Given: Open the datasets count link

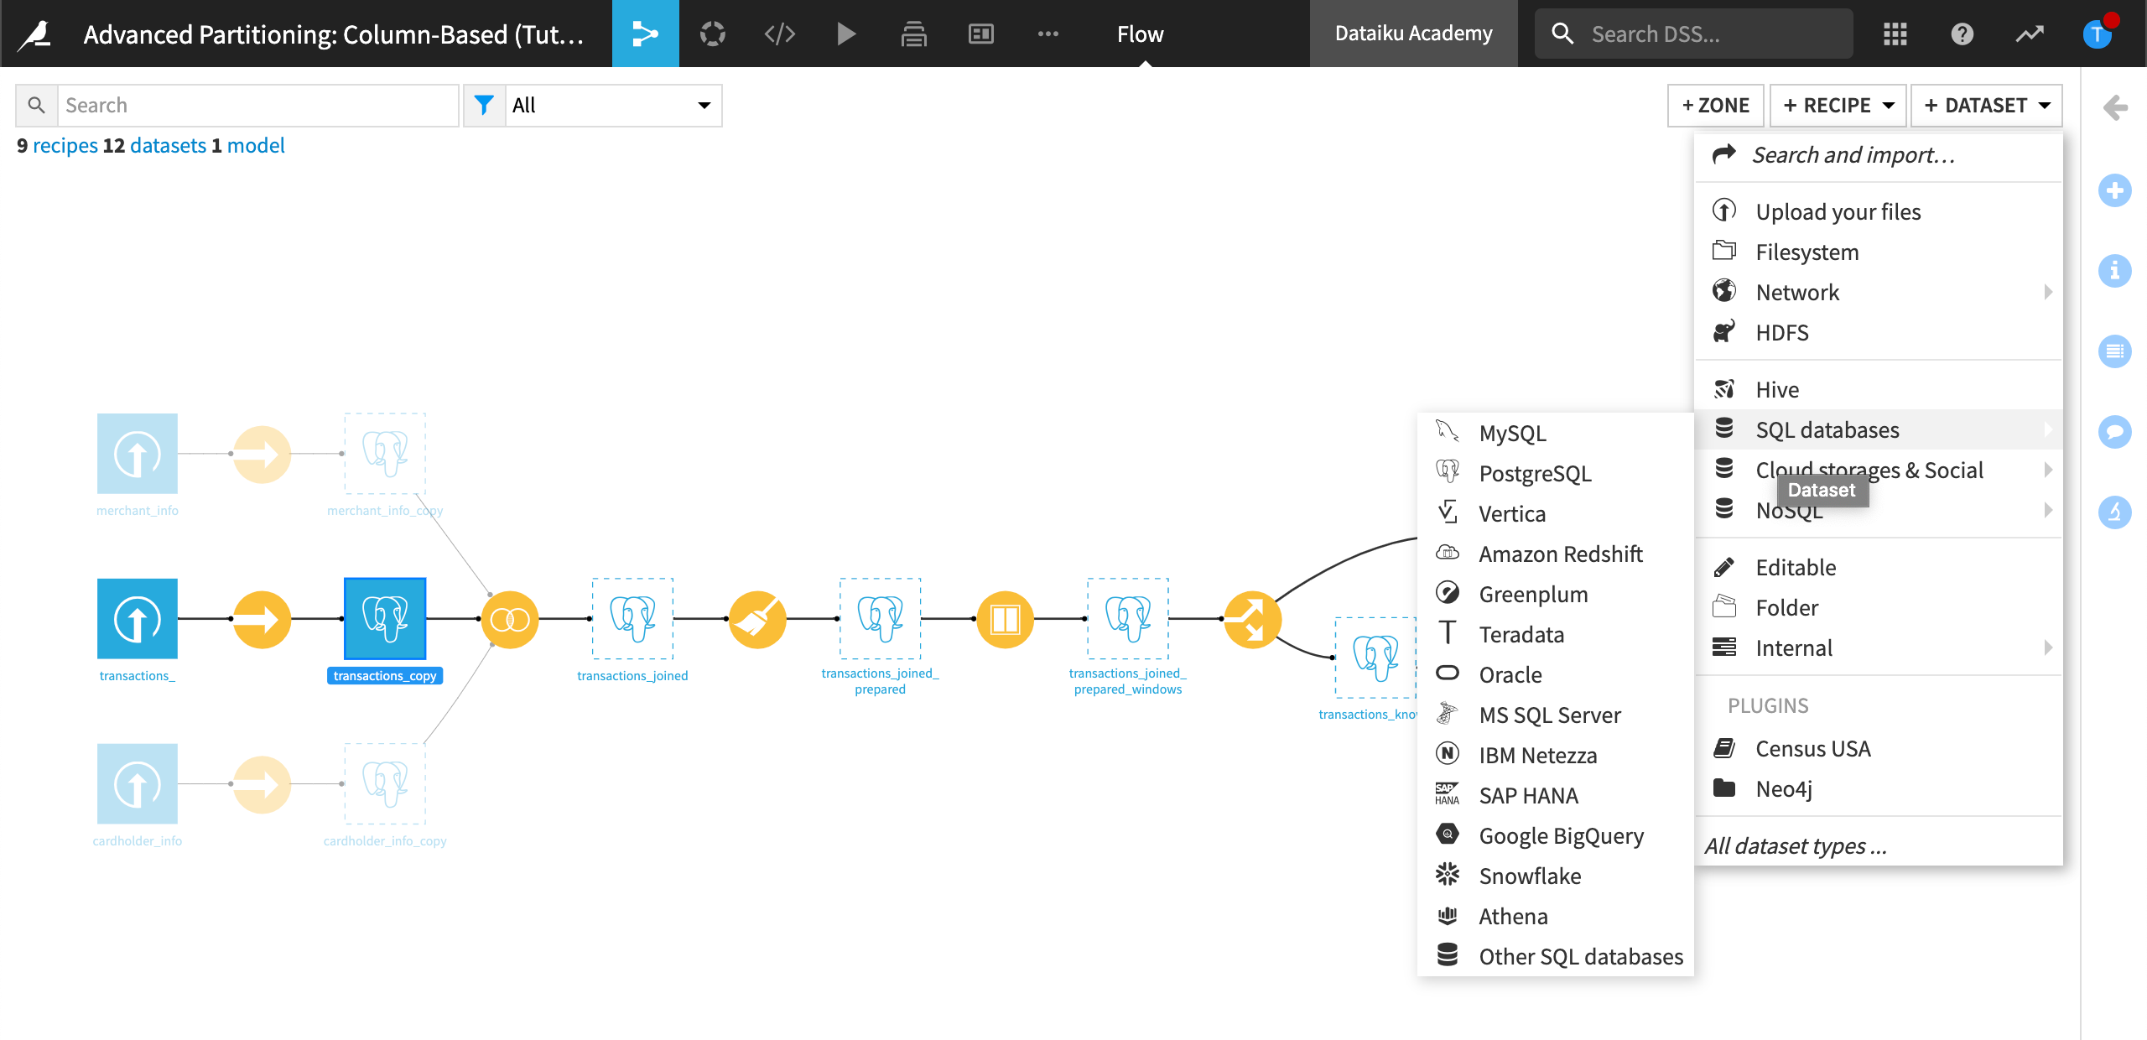Looking at the screenshot, I should [x=168, y=145].
